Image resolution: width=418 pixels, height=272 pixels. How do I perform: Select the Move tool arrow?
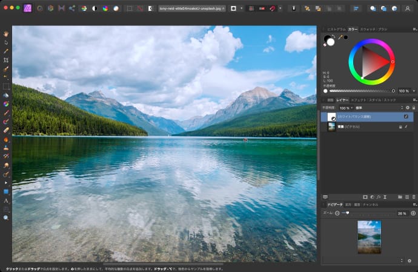click(6, 42)
